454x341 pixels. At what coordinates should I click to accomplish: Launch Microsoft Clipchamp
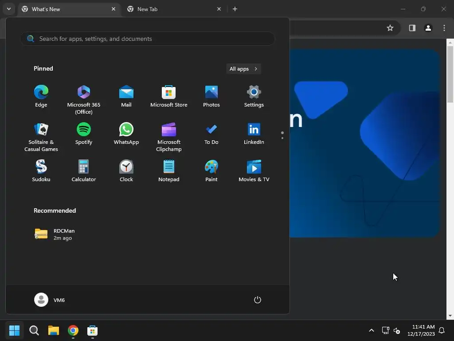[169, 137]
